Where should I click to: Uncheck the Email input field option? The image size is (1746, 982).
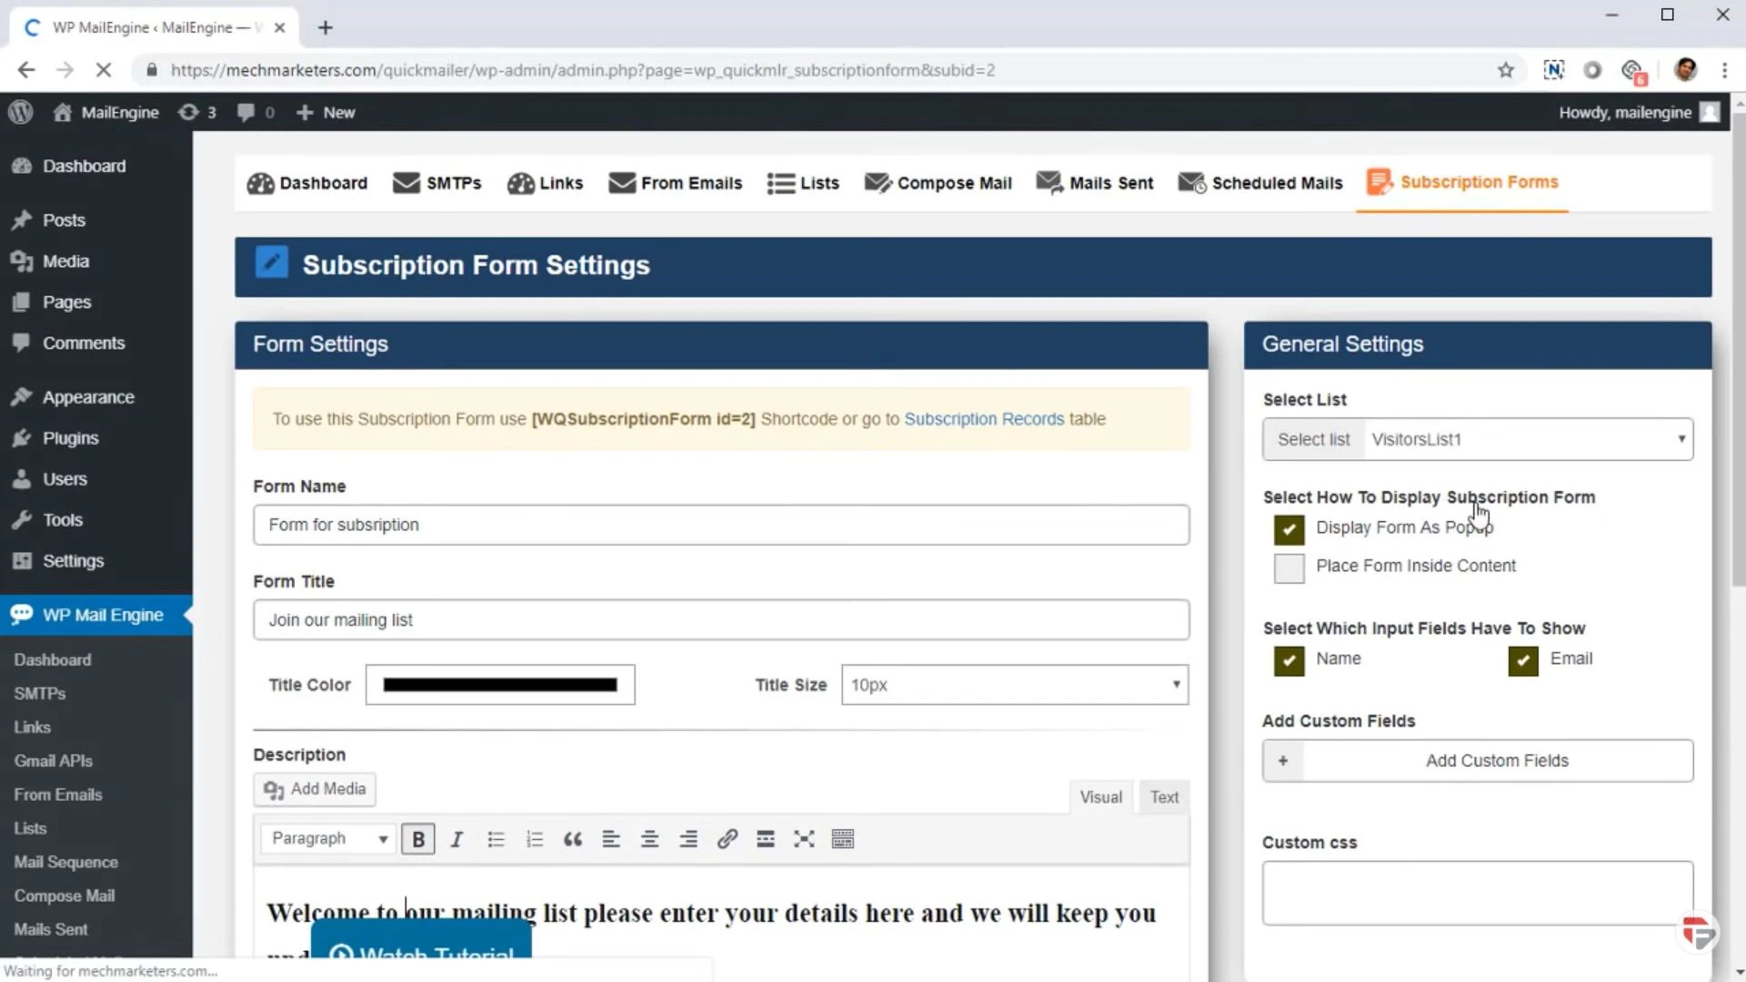[x=1520, y=661]
